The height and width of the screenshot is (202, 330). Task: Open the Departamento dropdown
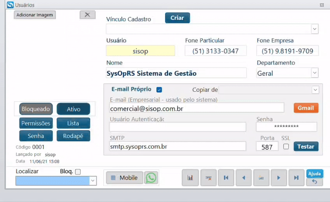(x=314, y=73)
